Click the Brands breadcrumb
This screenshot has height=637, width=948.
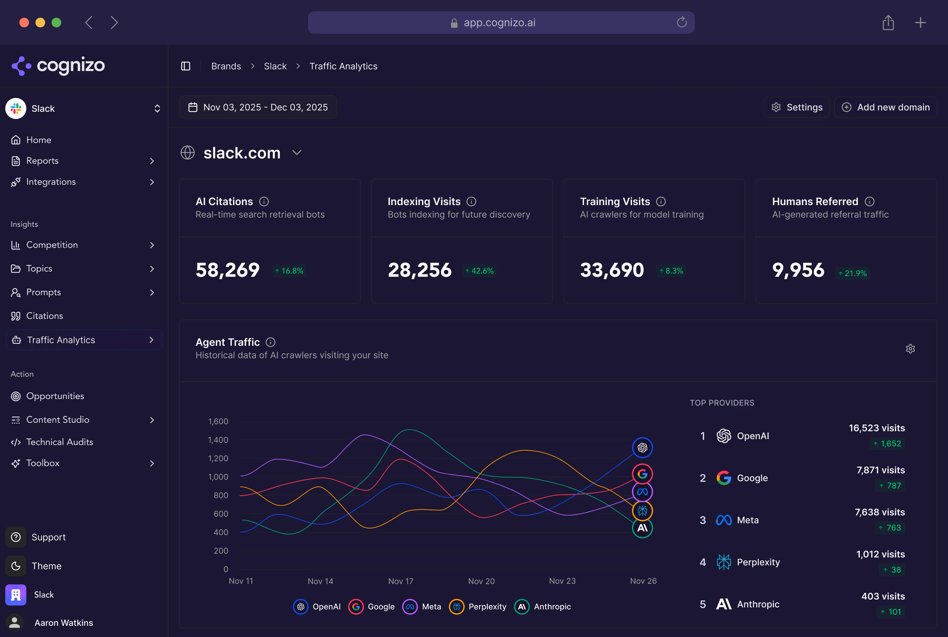click(x=226, y=66)
